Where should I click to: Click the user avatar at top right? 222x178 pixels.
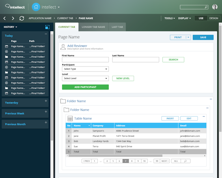click(x=215, y=7)
